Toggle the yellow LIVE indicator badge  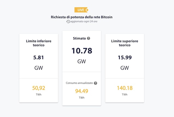[81, 10]
